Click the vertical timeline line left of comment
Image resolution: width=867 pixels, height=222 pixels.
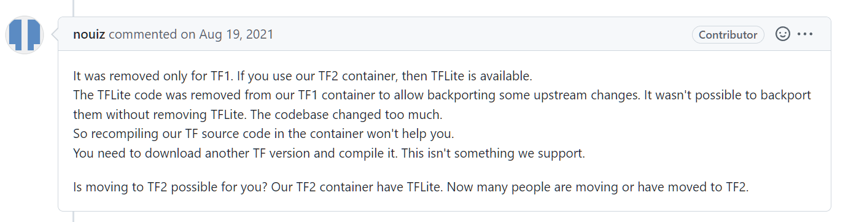[x=74, y=6]
